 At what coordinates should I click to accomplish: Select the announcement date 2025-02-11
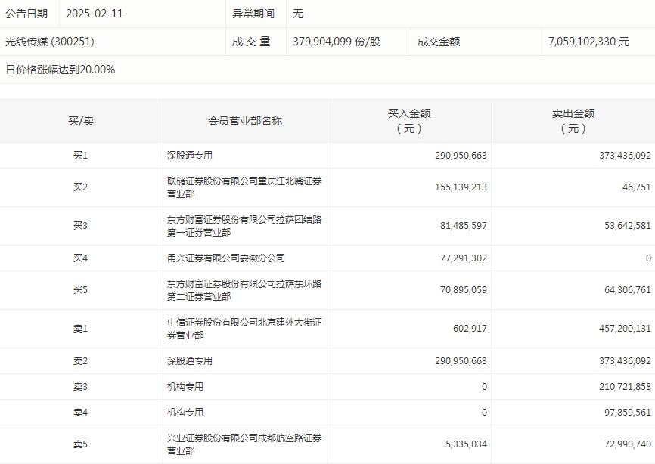[x=95, y=14]
